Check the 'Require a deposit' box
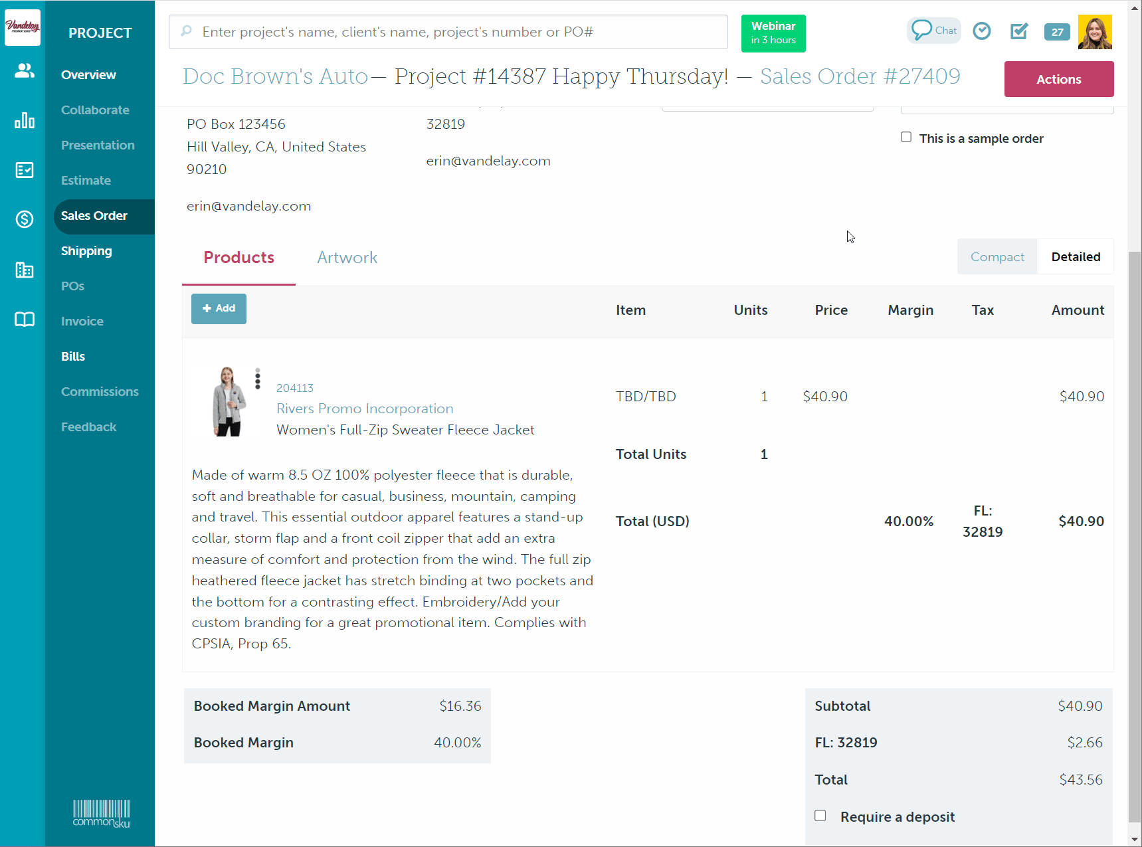The image size is (1142, 847). click(x=820, y=816)
